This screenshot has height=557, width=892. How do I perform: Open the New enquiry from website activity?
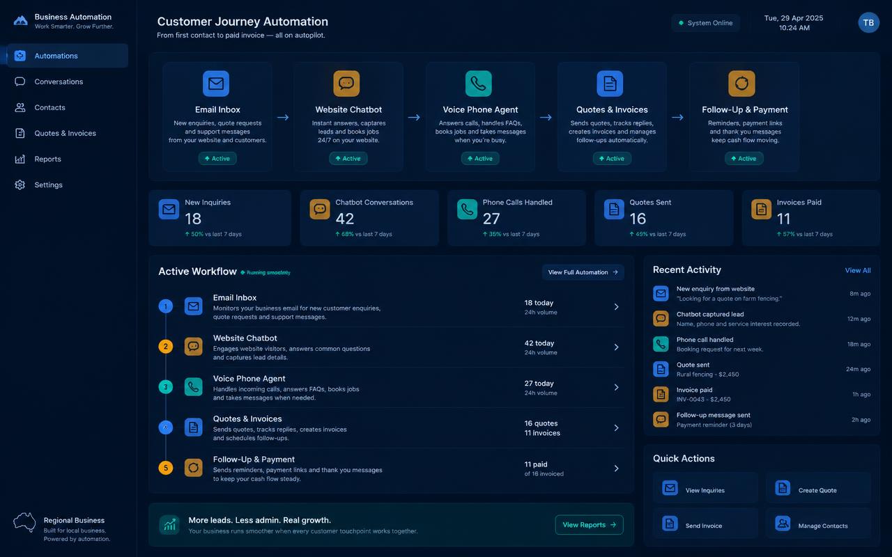click(762, 294)
